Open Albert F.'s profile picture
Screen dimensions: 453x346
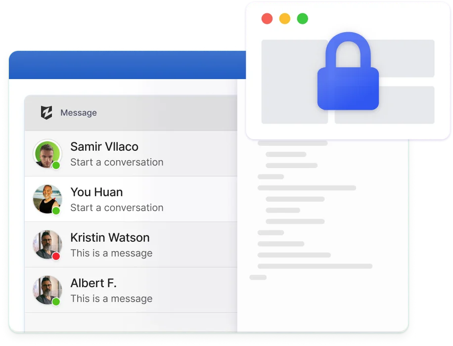(47, 290)
